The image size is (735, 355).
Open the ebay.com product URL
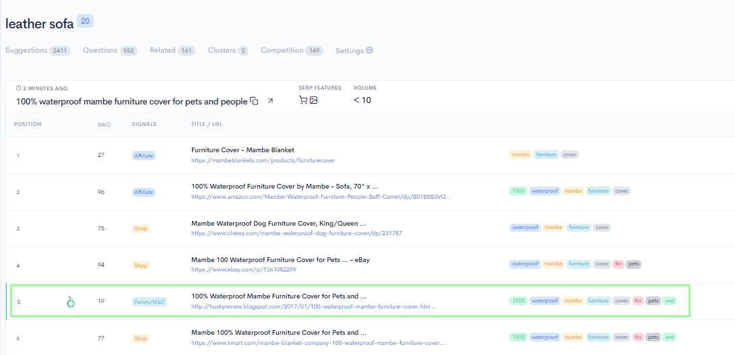(244, 269)
